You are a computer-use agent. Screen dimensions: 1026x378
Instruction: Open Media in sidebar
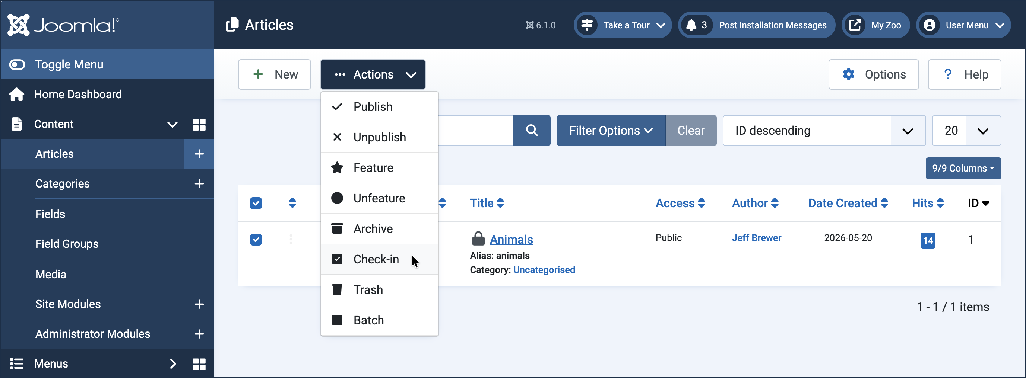pyautogui.click(x=51, y=274)
